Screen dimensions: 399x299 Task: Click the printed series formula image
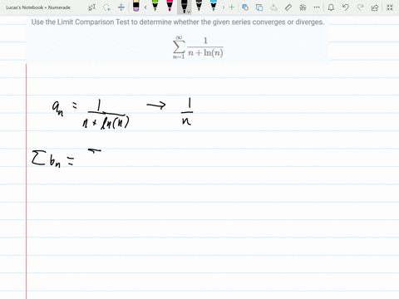[x=198, y=47]
